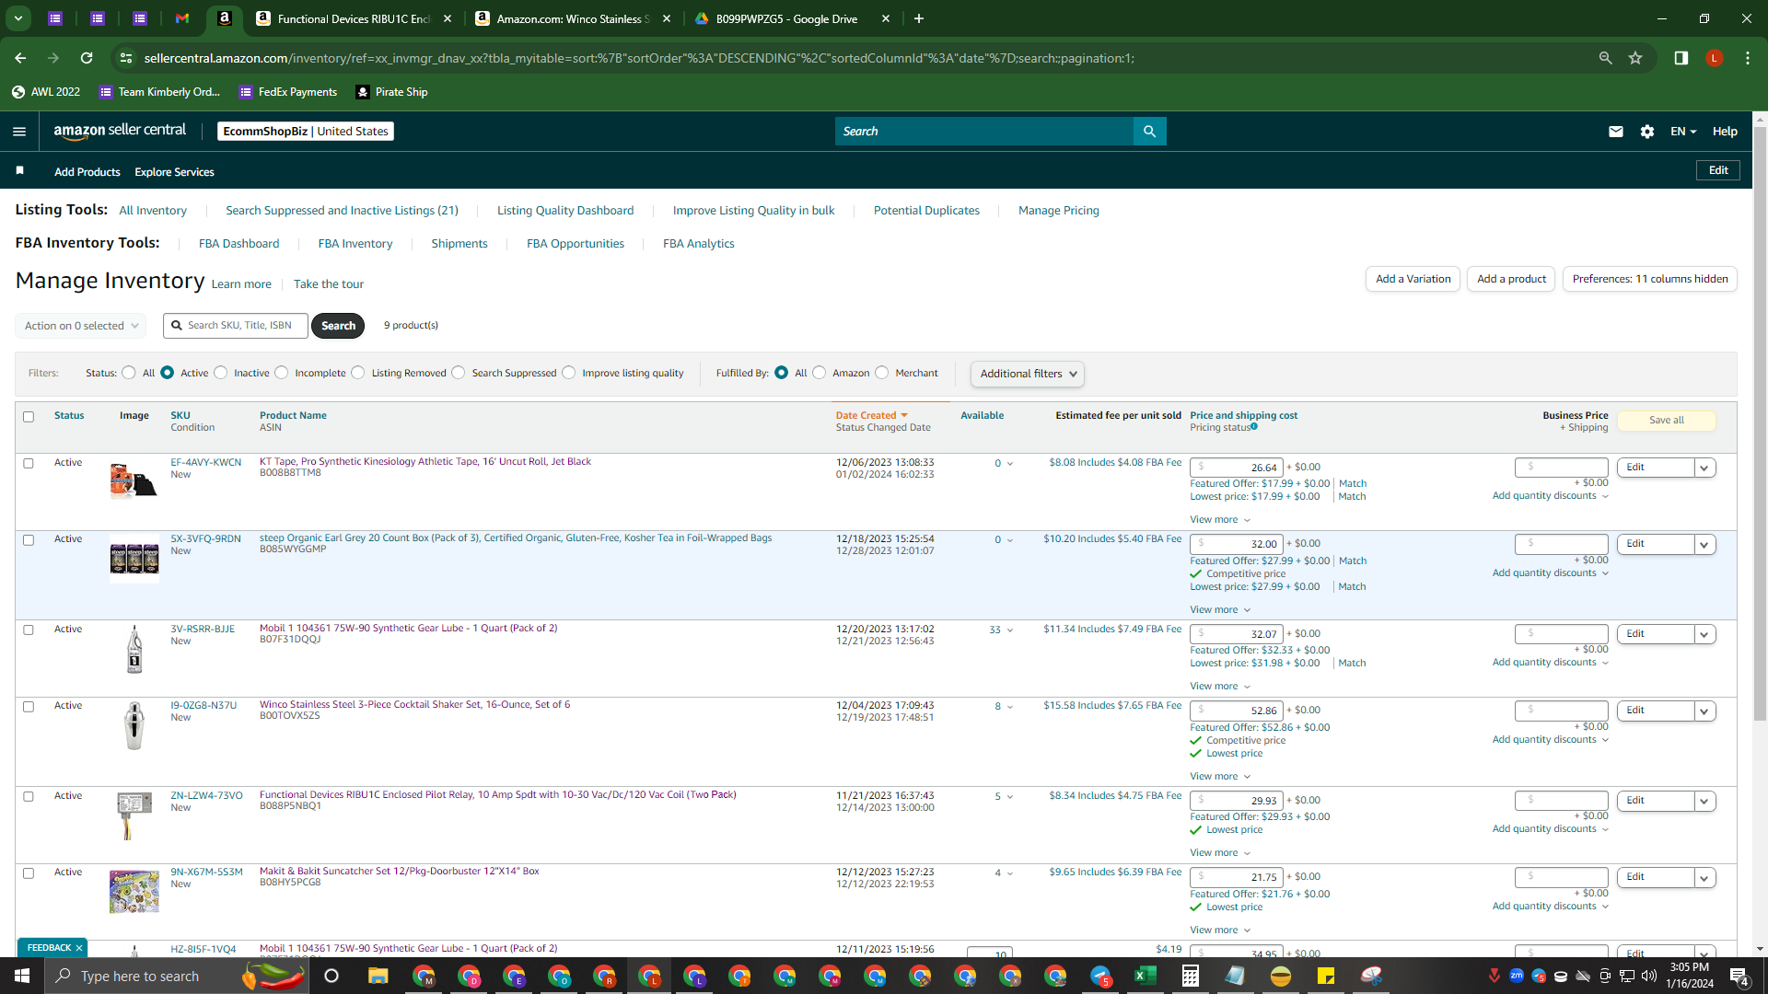Screen dimensions: 1768x994
Task: Open Edit dropdown arrow for Winco Shaker row
Action: 1704,711
